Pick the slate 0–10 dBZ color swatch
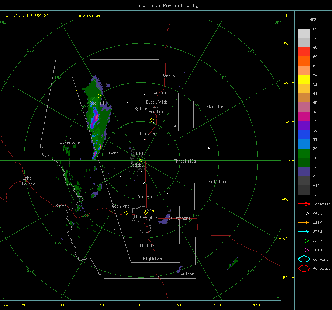332x310 pixels. tap(304, 172)
